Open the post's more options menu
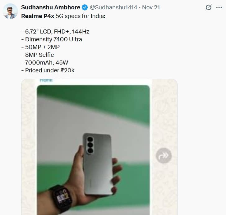 pos(219,7)
